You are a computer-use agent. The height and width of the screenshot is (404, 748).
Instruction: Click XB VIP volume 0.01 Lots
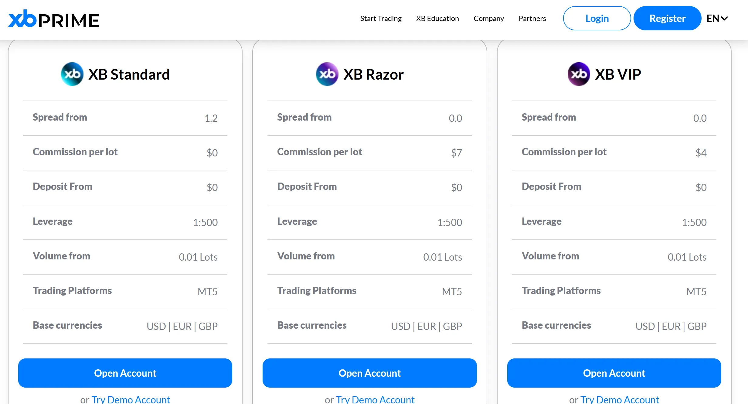point(687,257)
